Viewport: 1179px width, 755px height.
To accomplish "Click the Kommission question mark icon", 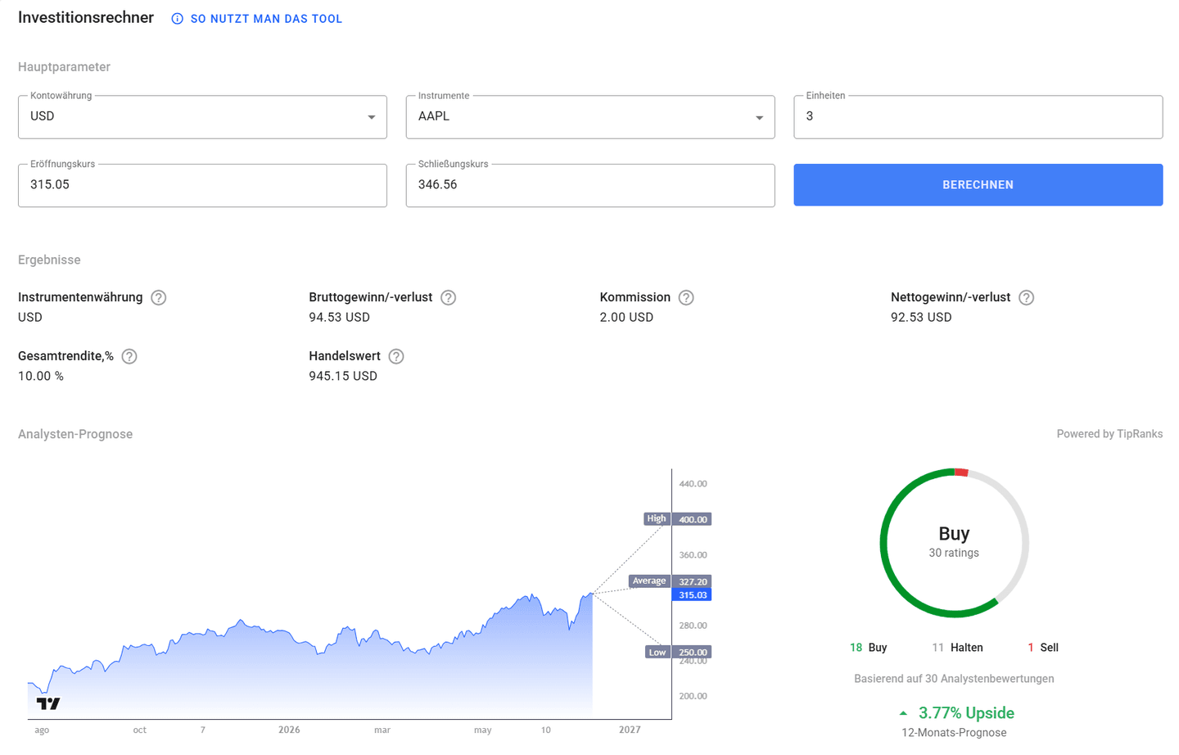I will pos(686,298).
